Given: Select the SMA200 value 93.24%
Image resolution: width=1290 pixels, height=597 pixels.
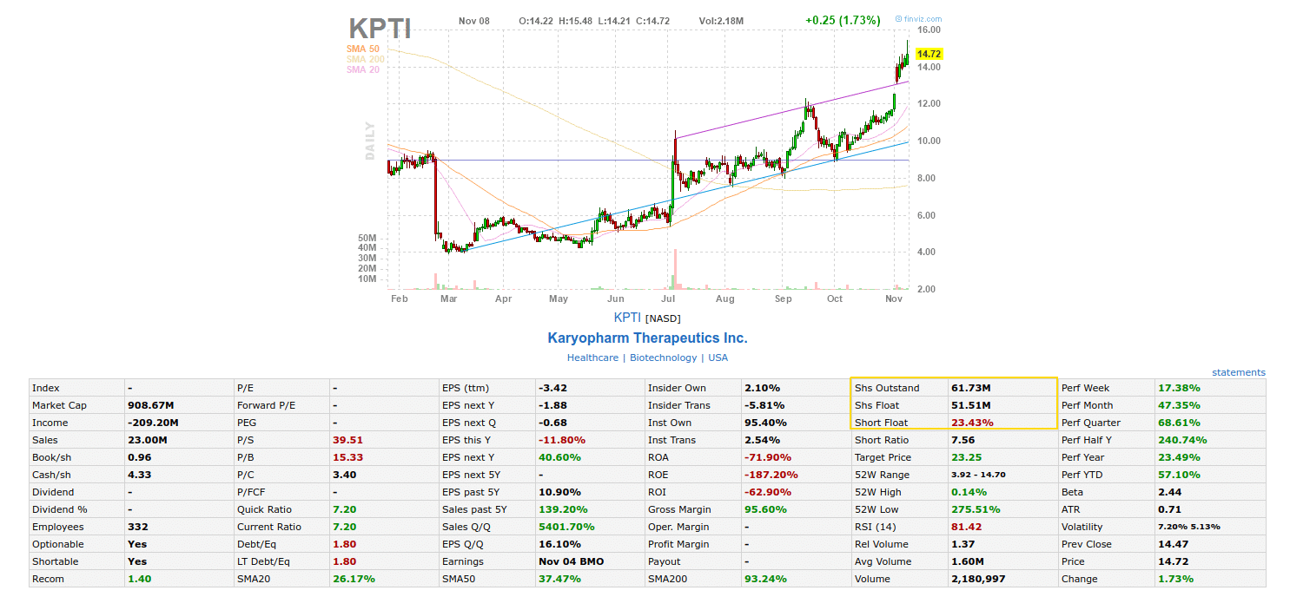Looking at the screenshot, I should pyautogui.click(x=765, y=579).
